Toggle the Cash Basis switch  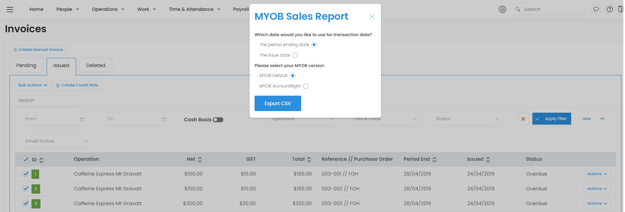pyautogui.click(x=218, y=120)
